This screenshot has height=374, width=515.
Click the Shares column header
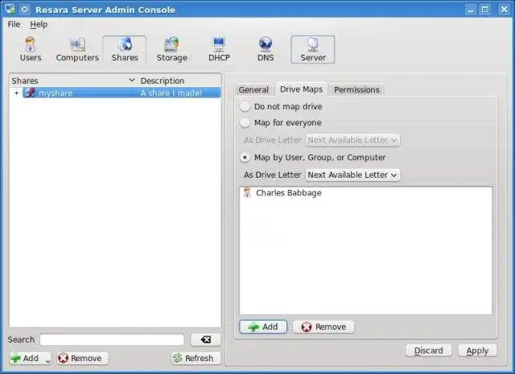click(73, 80)
